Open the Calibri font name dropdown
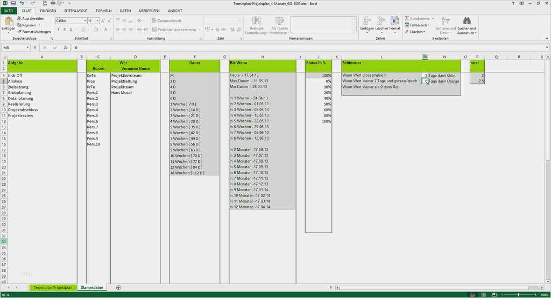This screenshot has width=551, height=298. [x=84, y=21]
